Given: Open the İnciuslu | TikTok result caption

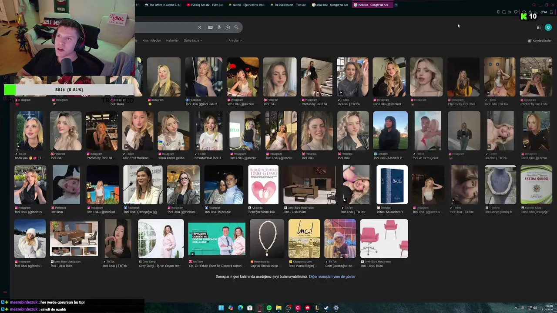Looking at the screenshot, I should (x=349, y=104).
